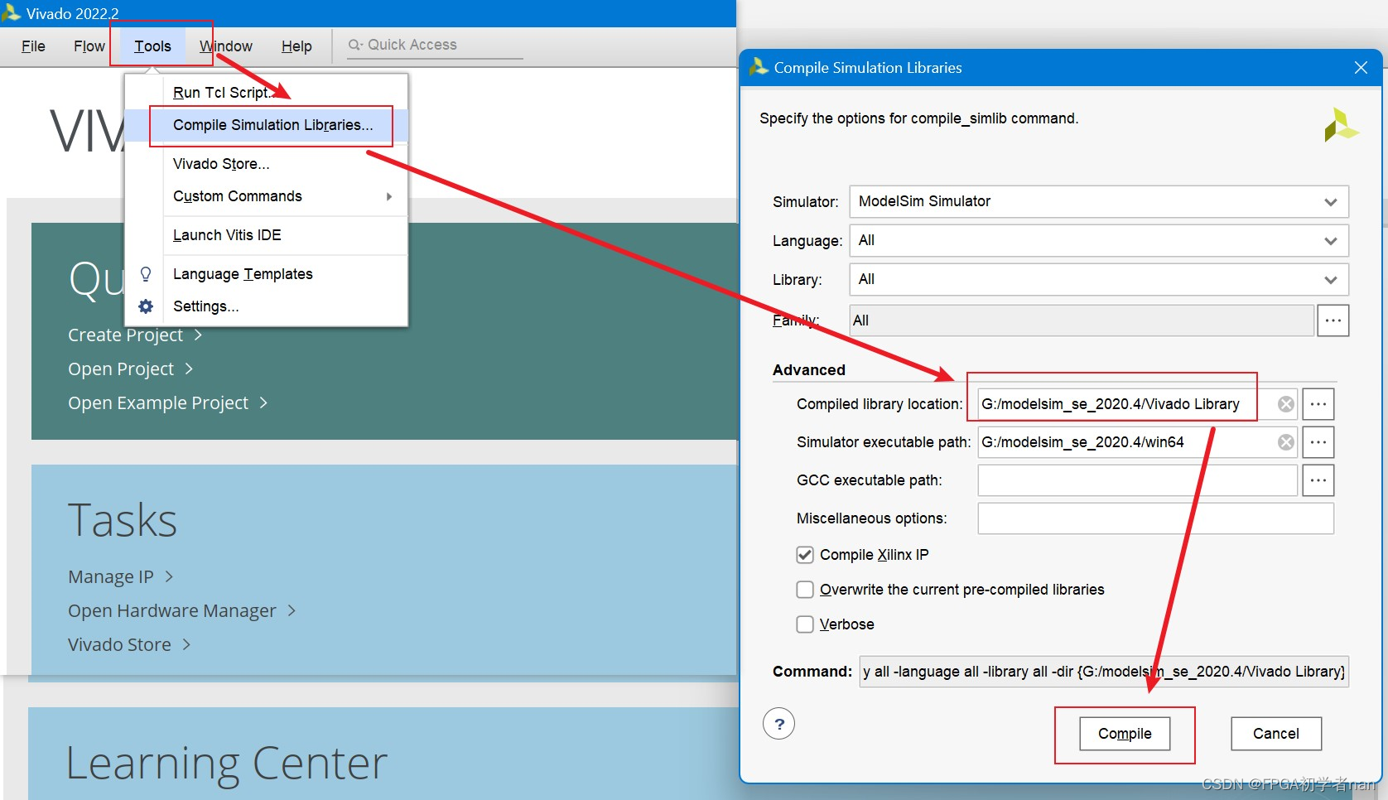Close the Compile Simulation Libraries dialog

1361,68
